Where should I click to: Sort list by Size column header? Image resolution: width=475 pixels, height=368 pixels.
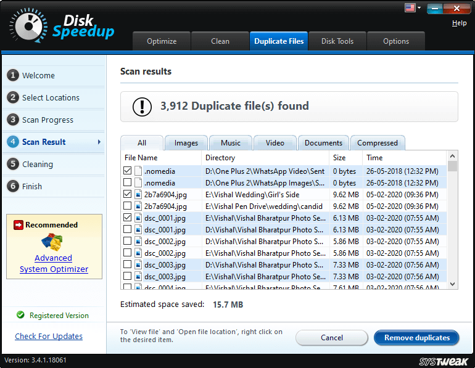(346, 158)
